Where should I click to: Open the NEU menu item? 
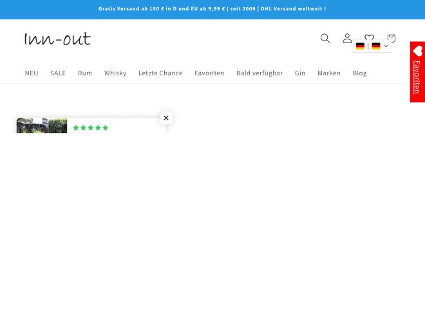32,73
